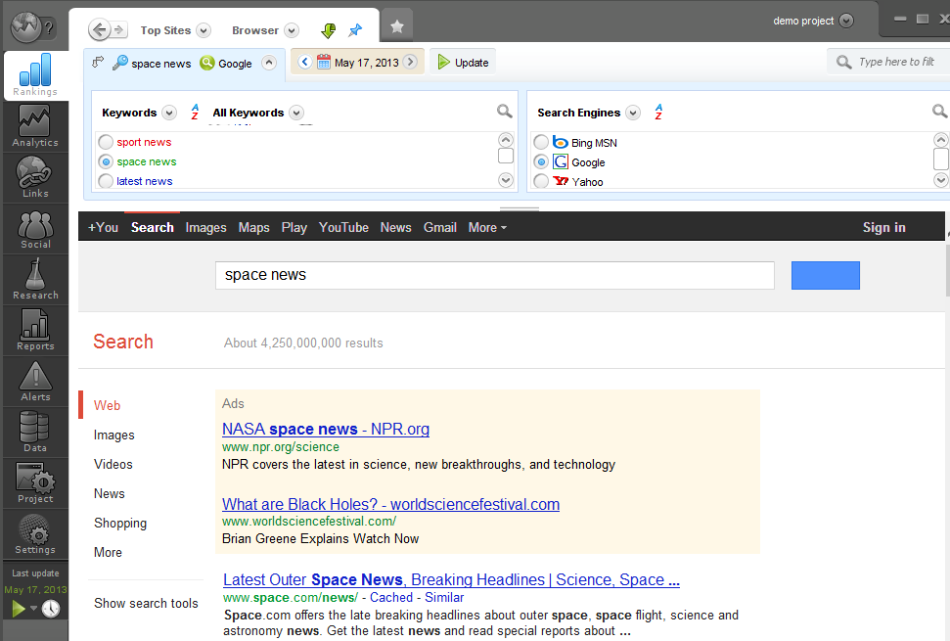Open the Rankings section in sidebar

coord(35,75)
